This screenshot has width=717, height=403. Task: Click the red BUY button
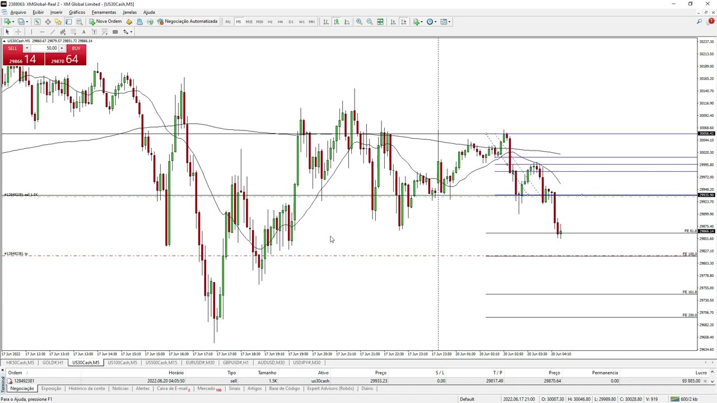(76, 49)
